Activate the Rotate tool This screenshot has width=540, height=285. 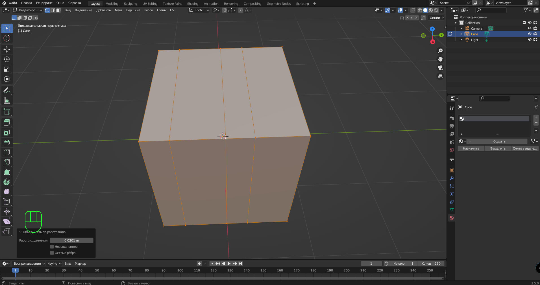coord(7,59)
